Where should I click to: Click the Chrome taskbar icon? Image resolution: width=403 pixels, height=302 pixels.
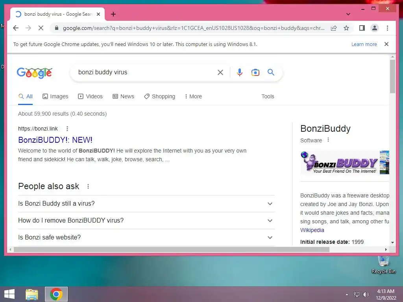click(56, 294)
